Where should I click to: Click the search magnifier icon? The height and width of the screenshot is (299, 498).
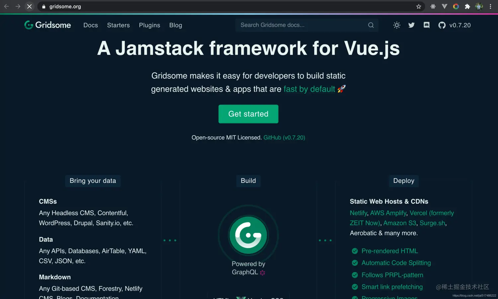[371, 25]
